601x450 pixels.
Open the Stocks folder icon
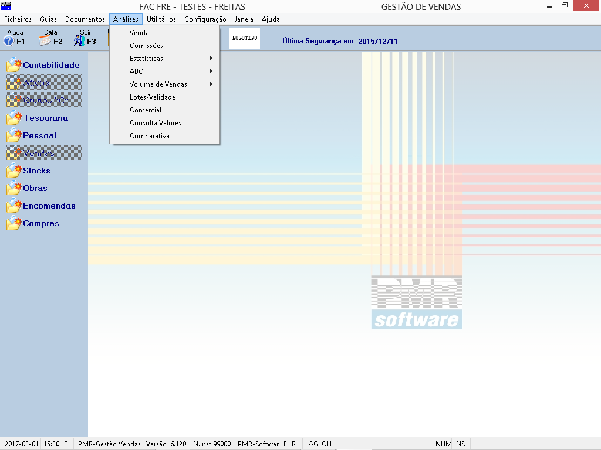(x=14, y=171)
